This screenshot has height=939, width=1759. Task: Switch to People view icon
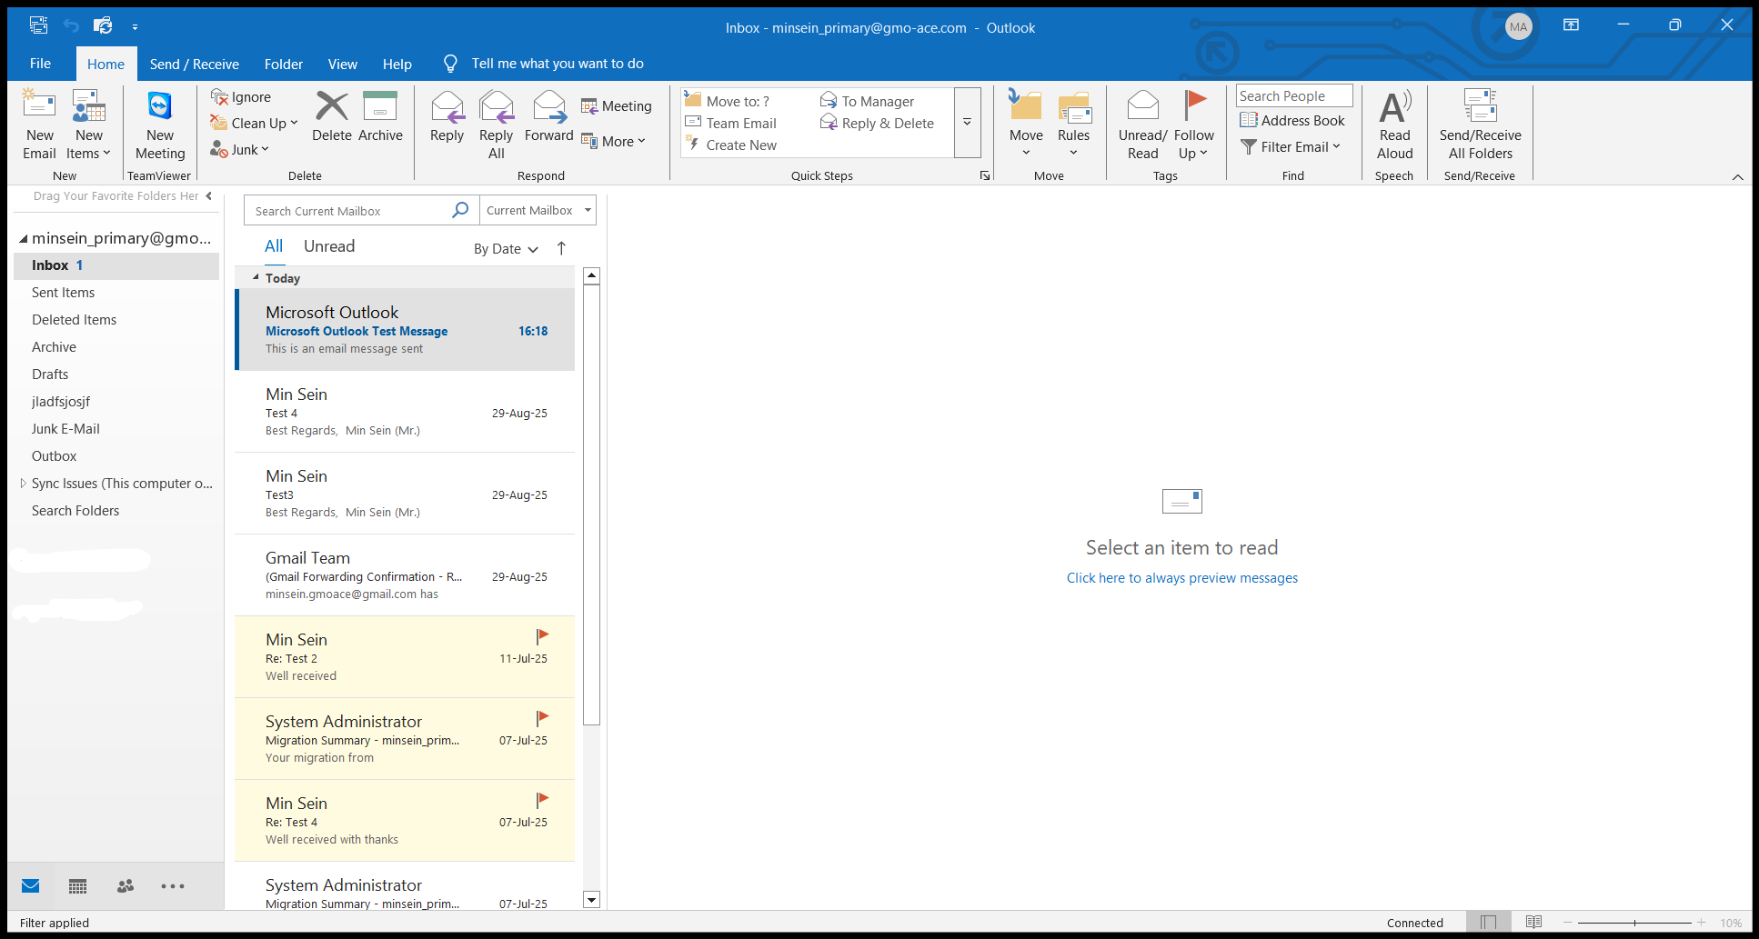pos(126,885)
